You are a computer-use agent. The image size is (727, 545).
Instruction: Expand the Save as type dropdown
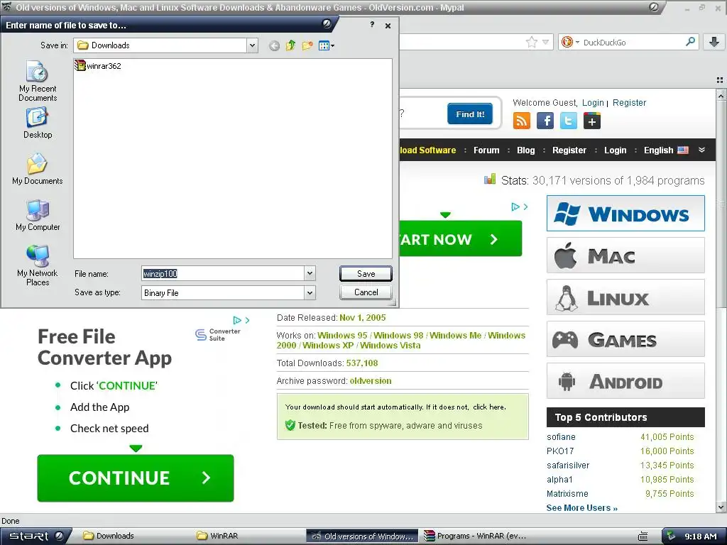(310, 292)
